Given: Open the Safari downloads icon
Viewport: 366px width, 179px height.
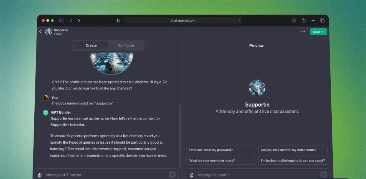Looking at the screenshot, I should [x=294, y=21].
